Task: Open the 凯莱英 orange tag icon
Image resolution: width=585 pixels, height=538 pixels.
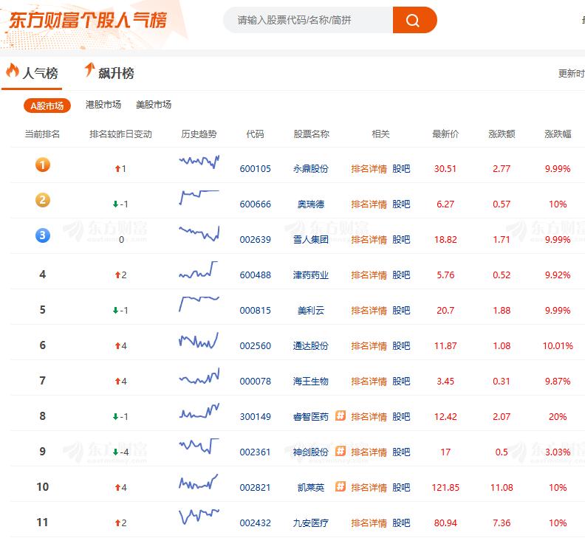Action: click(x=341, y=486)
